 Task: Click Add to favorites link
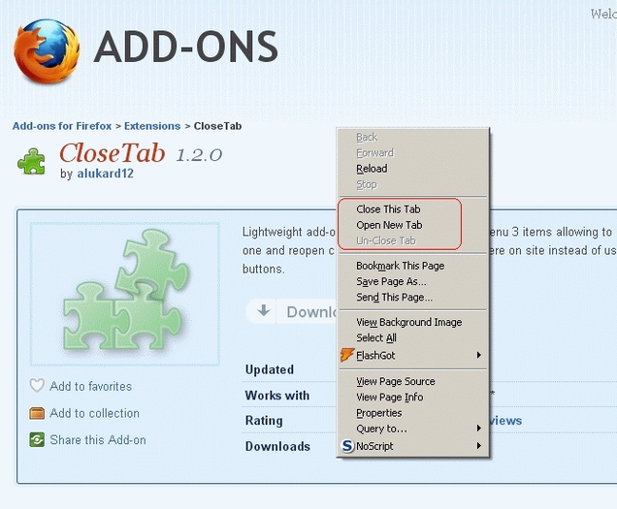click(x=90, y=386)
